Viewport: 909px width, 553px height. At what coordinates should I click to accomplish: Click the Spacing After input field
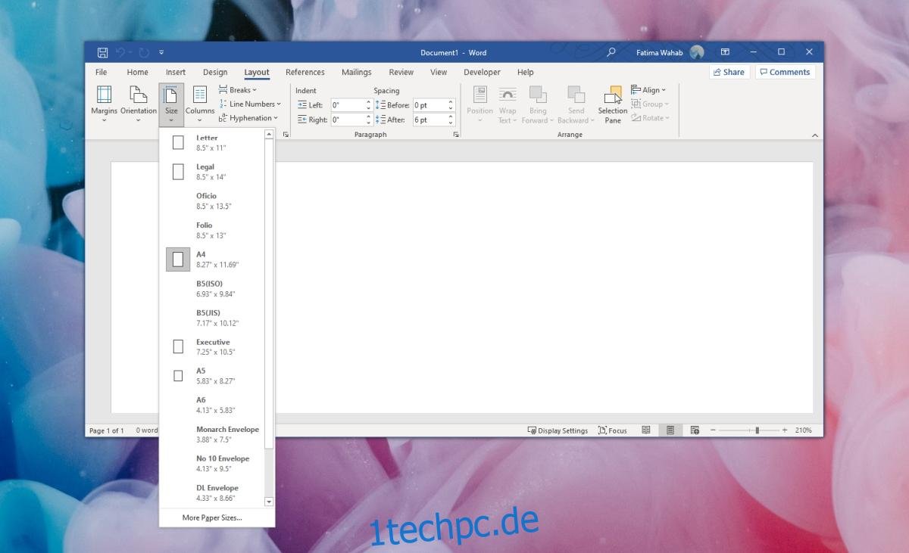430,120
